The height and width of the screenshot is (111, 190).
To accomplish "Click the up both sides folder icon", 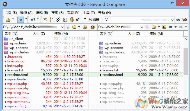I will [93, 27].
